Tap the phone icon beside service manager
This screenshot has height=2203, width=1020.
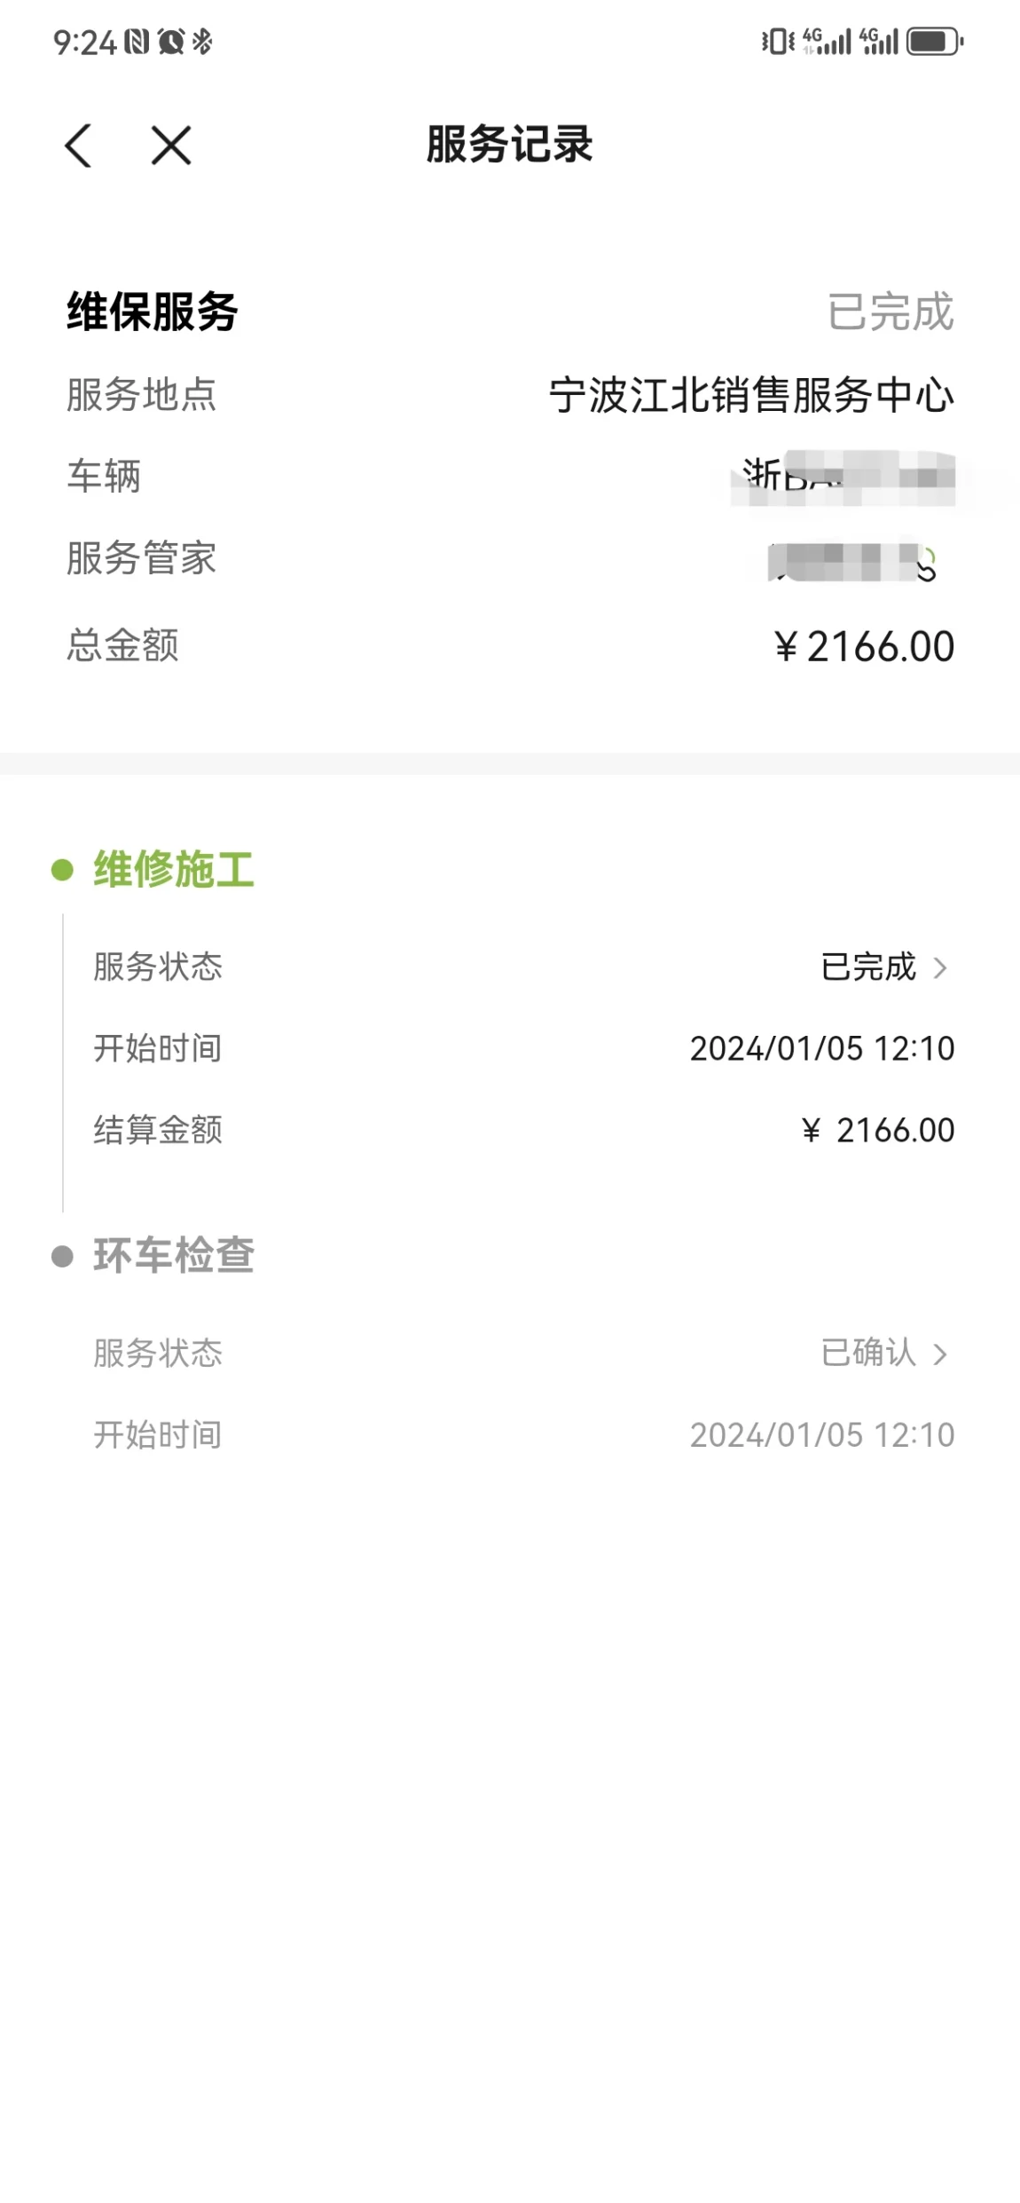point(926,565)
